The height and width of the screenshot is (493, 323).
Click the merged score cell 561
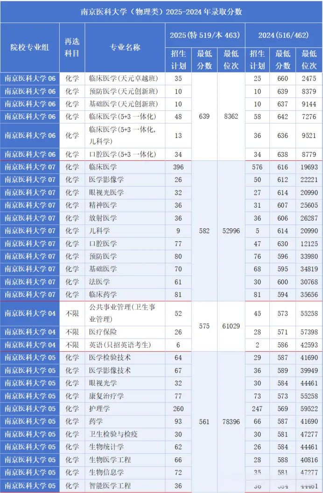tap(204, 421)
